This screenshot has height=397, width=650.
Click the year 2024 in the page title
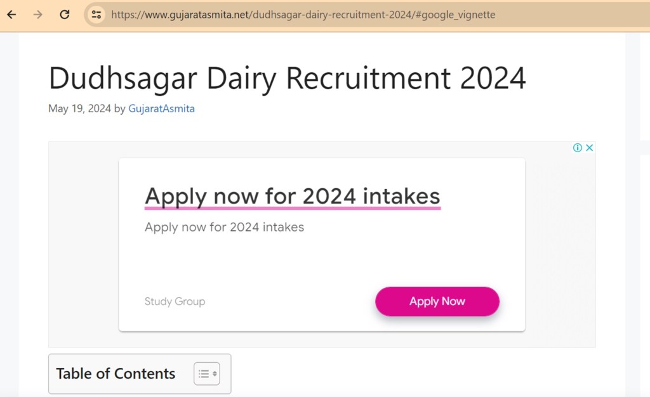(x=493, y=79)
